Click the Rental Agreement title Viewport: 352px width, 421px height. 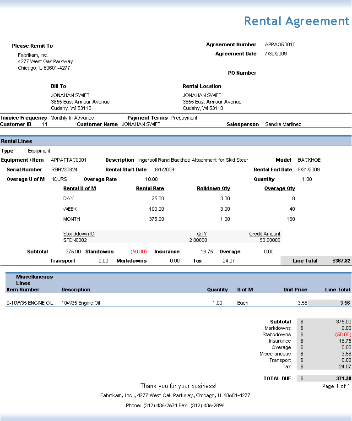click(x=296, y=21)
